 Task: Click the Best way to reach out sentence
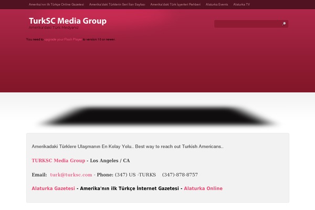(179, 146)
